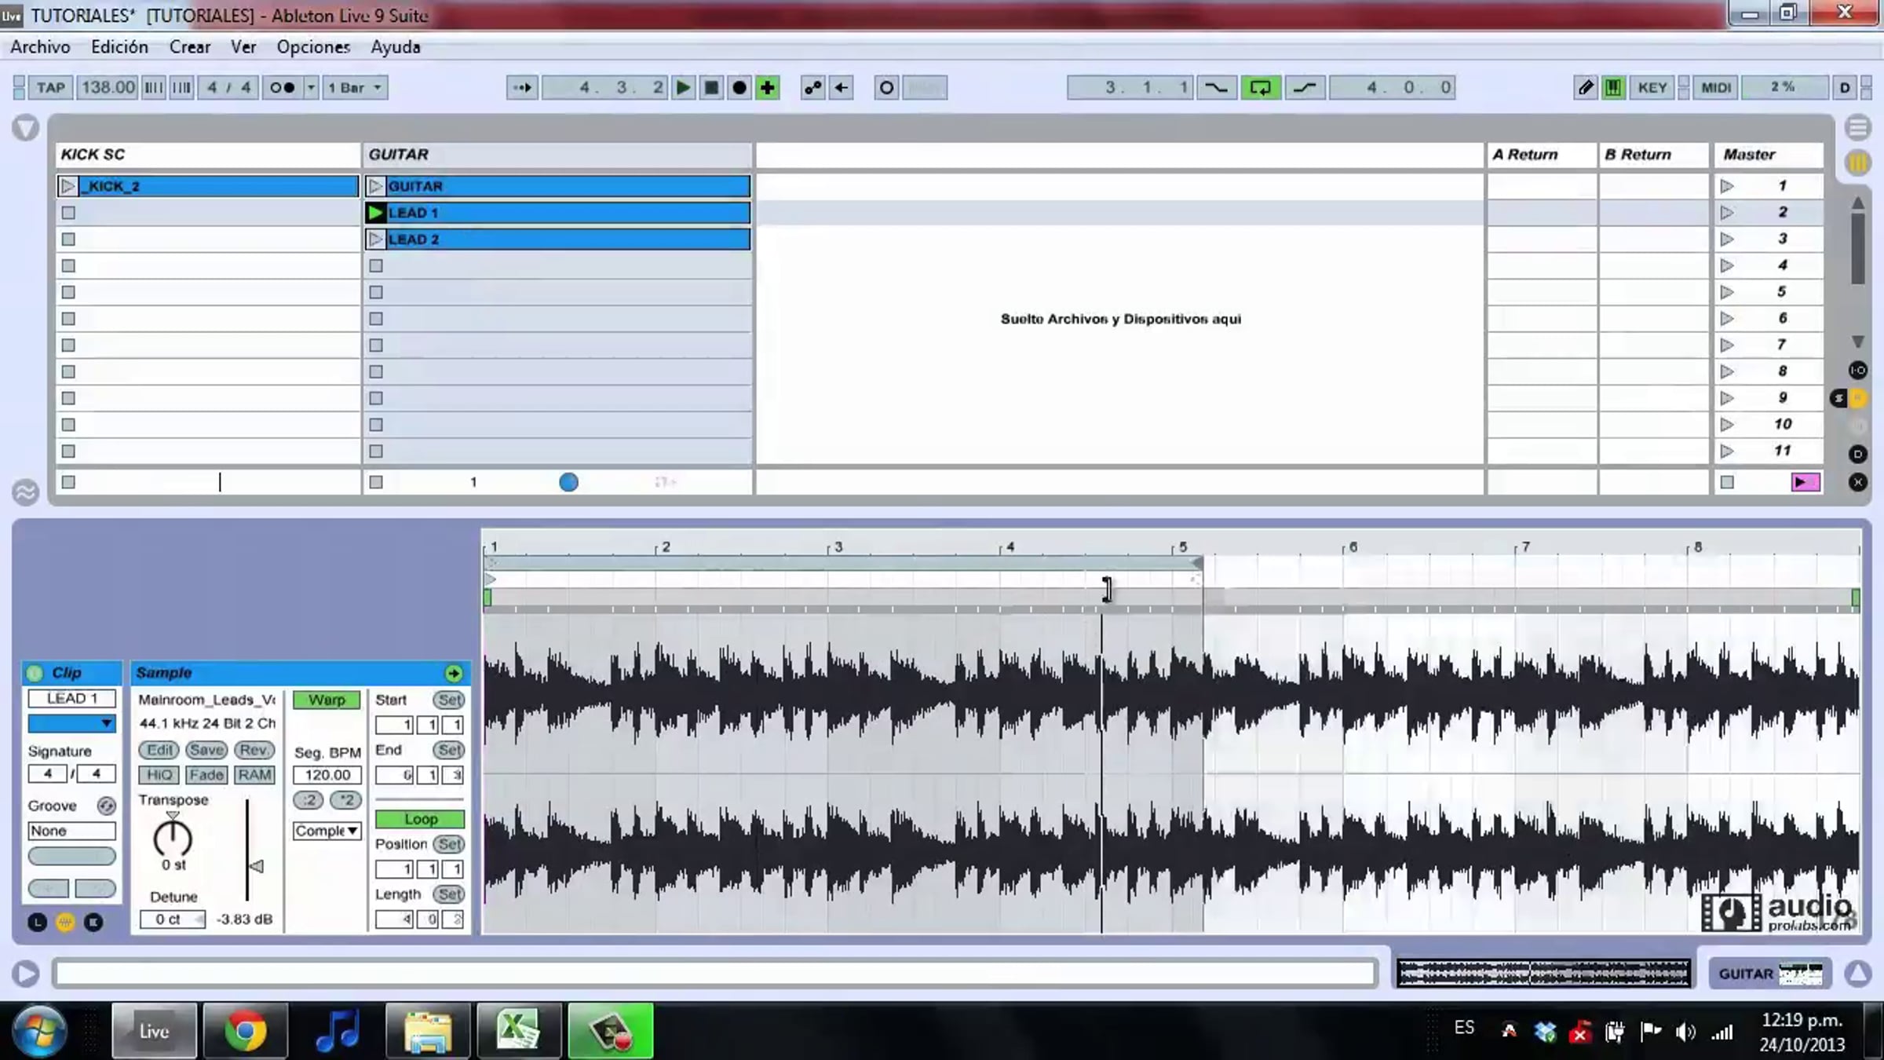The width and height of the screenshot is (1884, 1060).
Task: Launch the LEAD 2 clip
Action: (x=375, y=239)
